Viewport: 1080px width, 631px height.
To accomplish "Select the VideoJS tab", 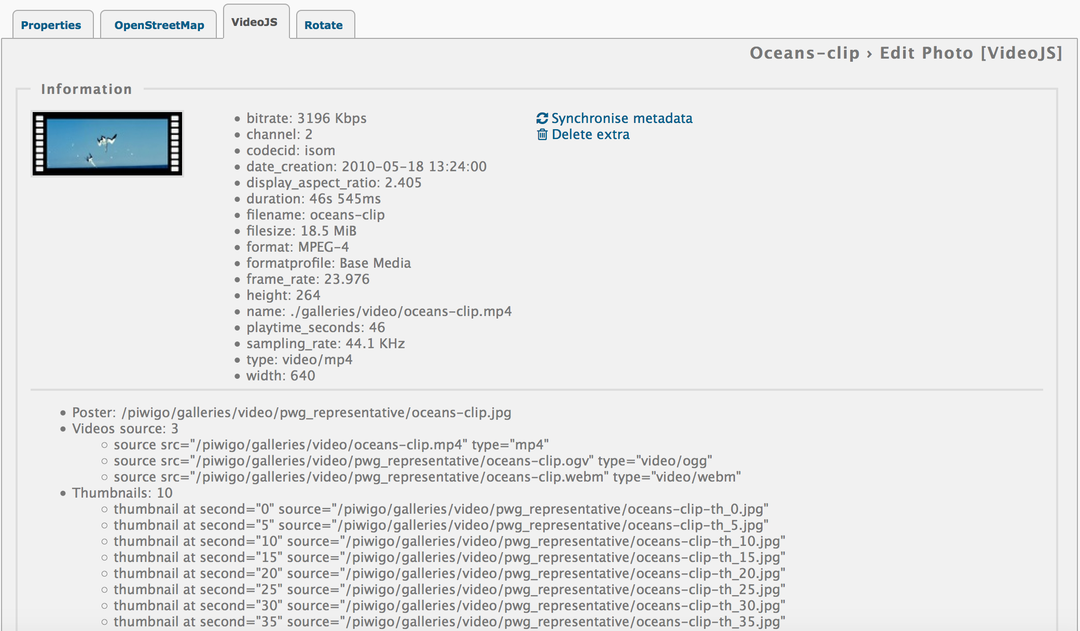I will 254,22.
